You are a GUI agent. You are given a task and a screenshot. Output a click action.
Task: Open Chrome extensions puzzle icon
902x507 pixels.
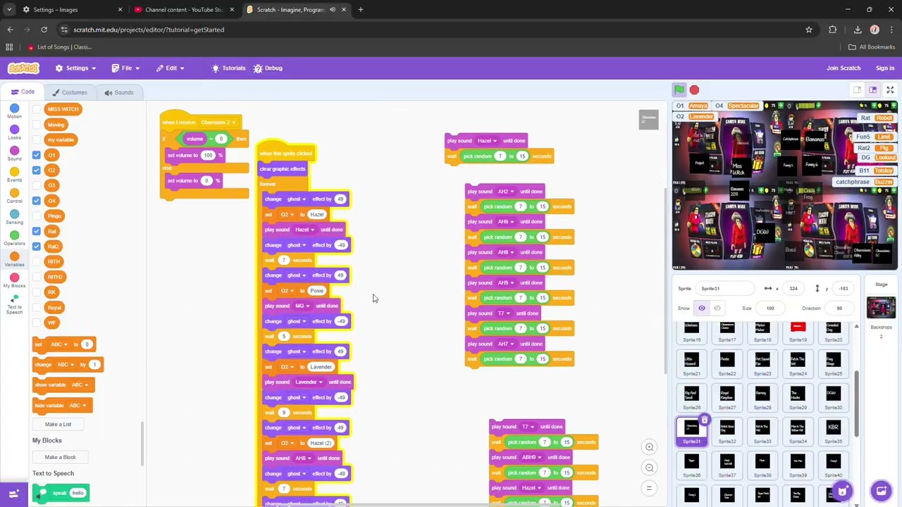point(833,30)
